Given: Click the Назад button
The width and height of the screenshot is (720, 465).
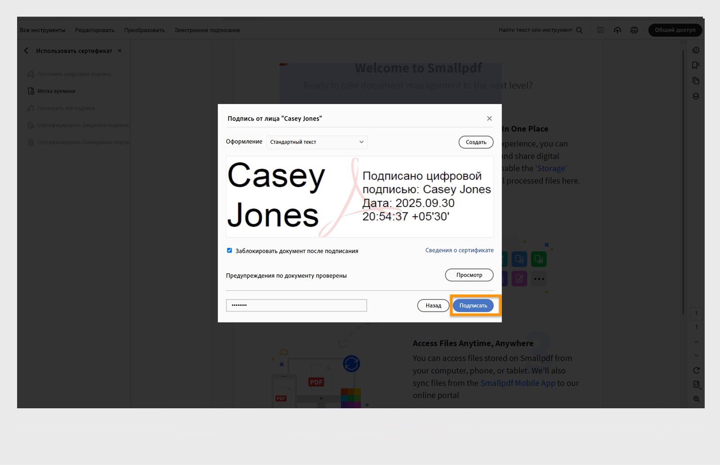Looking at the screenshot, I should coord(433,306).
